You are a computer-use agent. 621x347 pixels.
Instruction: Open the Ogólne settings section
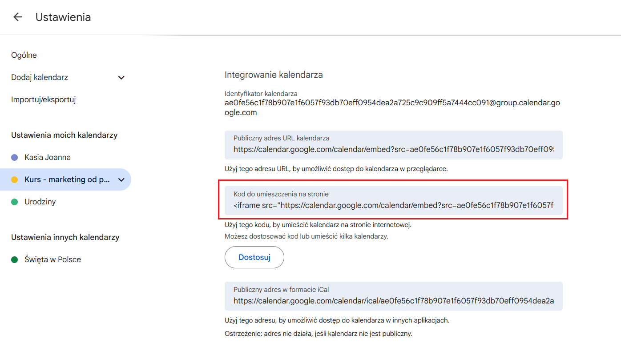pos(24,55)
